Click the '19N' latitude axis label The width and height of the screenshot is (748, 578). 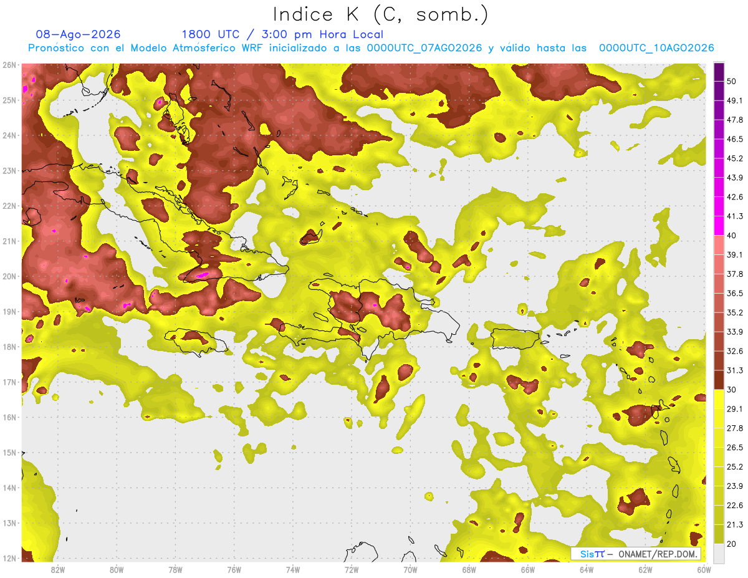point(9,312)
